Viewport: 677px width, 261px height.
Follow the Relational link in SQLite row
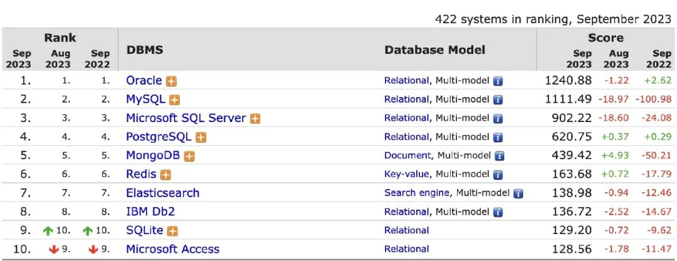[x=406, y=230]
